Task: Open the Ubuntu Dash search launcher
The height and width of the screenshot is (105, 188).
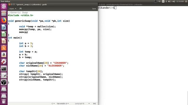Action: [x=4, y=6]
